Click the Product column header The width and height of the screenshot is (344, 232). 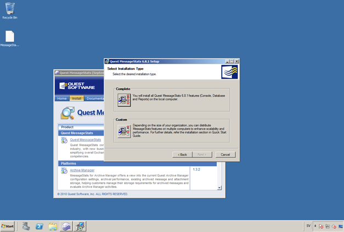click(x=81, y=127)
